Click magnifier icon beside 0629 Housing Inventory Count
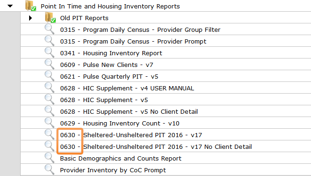Image resolution: width=311 pixels, height=176 pixels. (49, 123)
